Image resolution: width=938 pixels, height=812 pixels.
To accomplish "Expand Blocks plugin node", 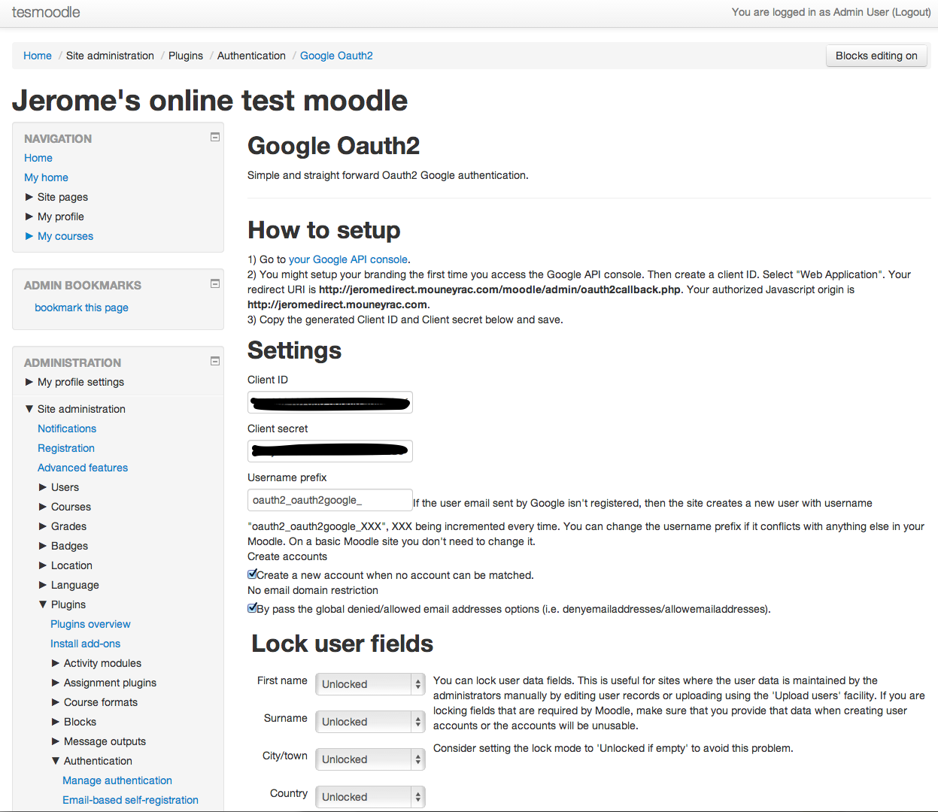I will pos(56,722).
